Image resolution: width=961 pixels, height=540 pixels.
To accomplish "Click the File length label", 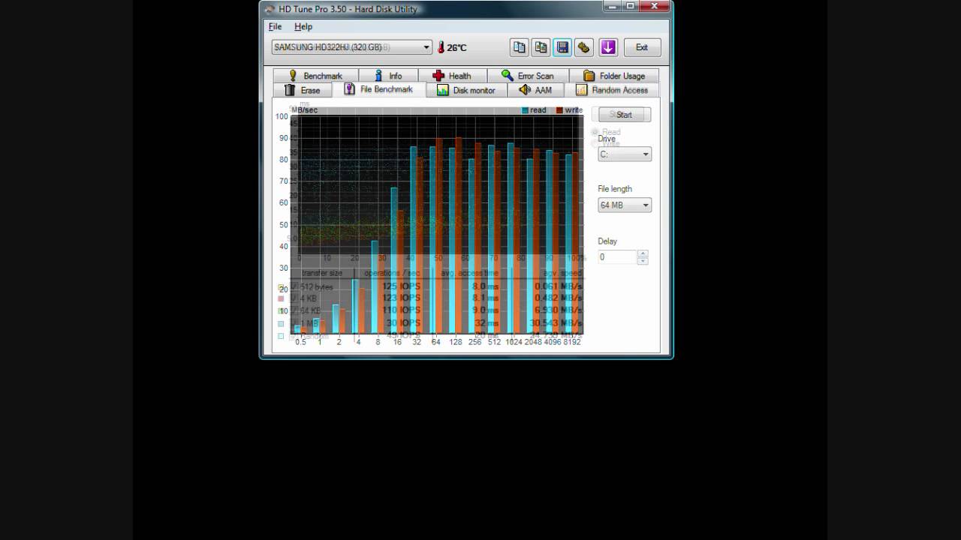I will [x=615, y=189].
